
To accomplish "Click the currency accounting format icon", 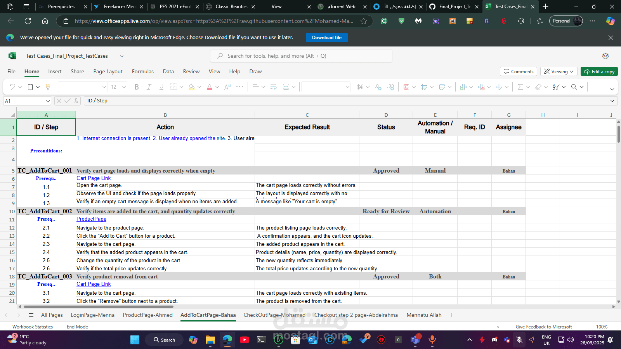I will pos(360,87).
